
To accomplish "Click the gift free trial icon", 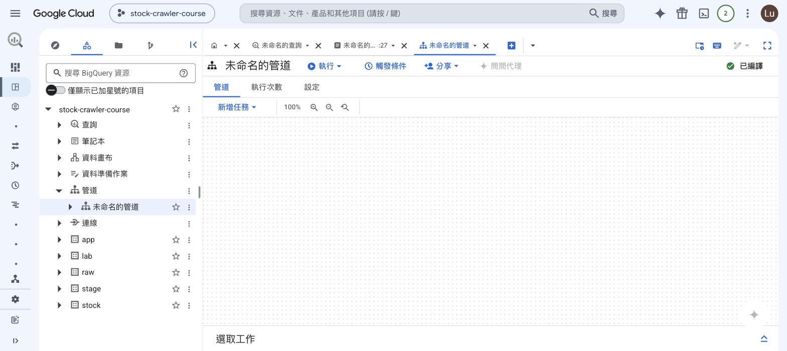I will [682, 14].
